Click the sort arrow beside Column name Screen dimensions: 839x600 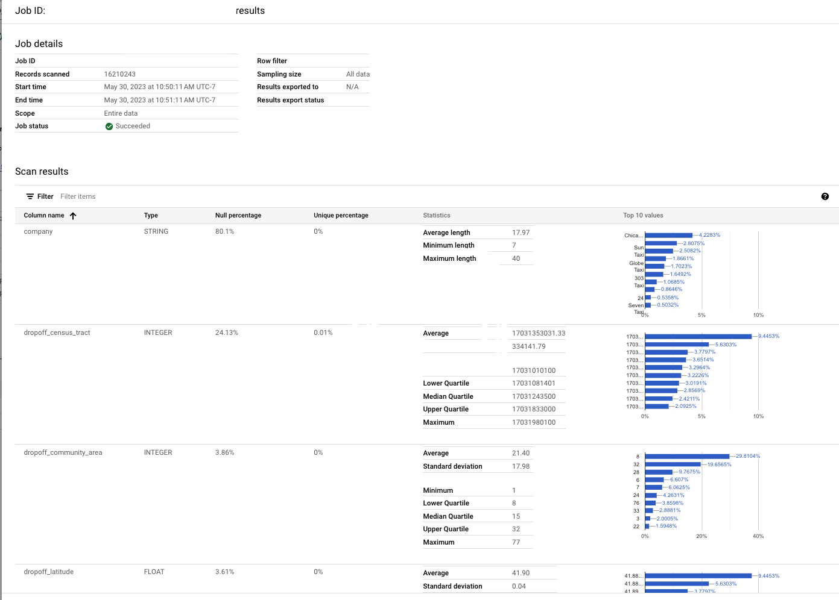click(x=73, y=216)
